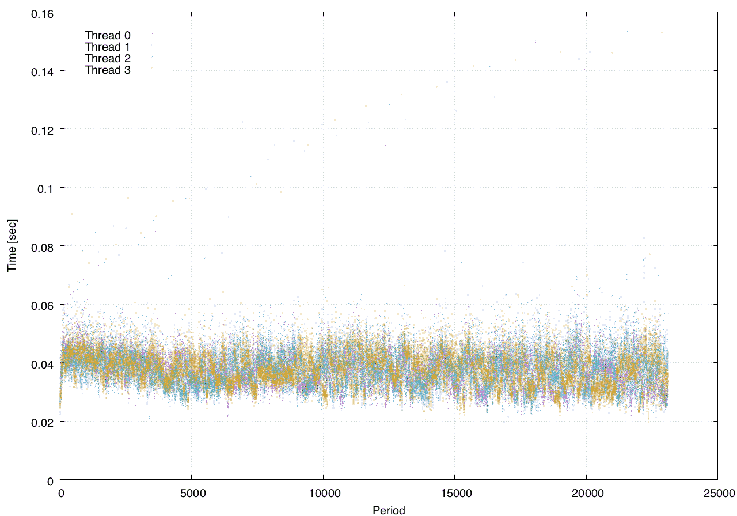Click the 25000 x-axis tick label
The image size is (737, 516).
point(717,493)
